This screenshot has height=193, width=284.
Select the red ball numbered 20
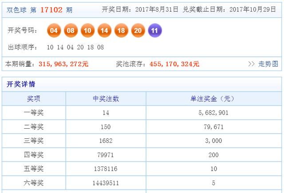click(138, 31)
